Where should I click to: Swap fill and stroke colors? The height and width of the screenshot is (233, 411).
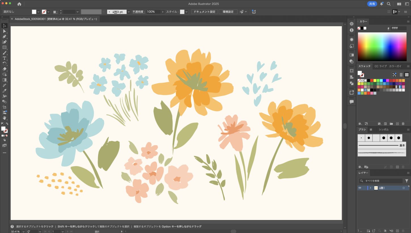(7, 124)
